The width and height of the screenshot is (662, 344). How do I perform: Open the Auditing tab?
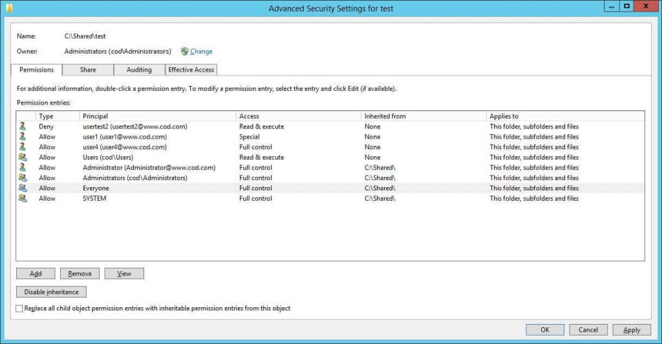139,70
